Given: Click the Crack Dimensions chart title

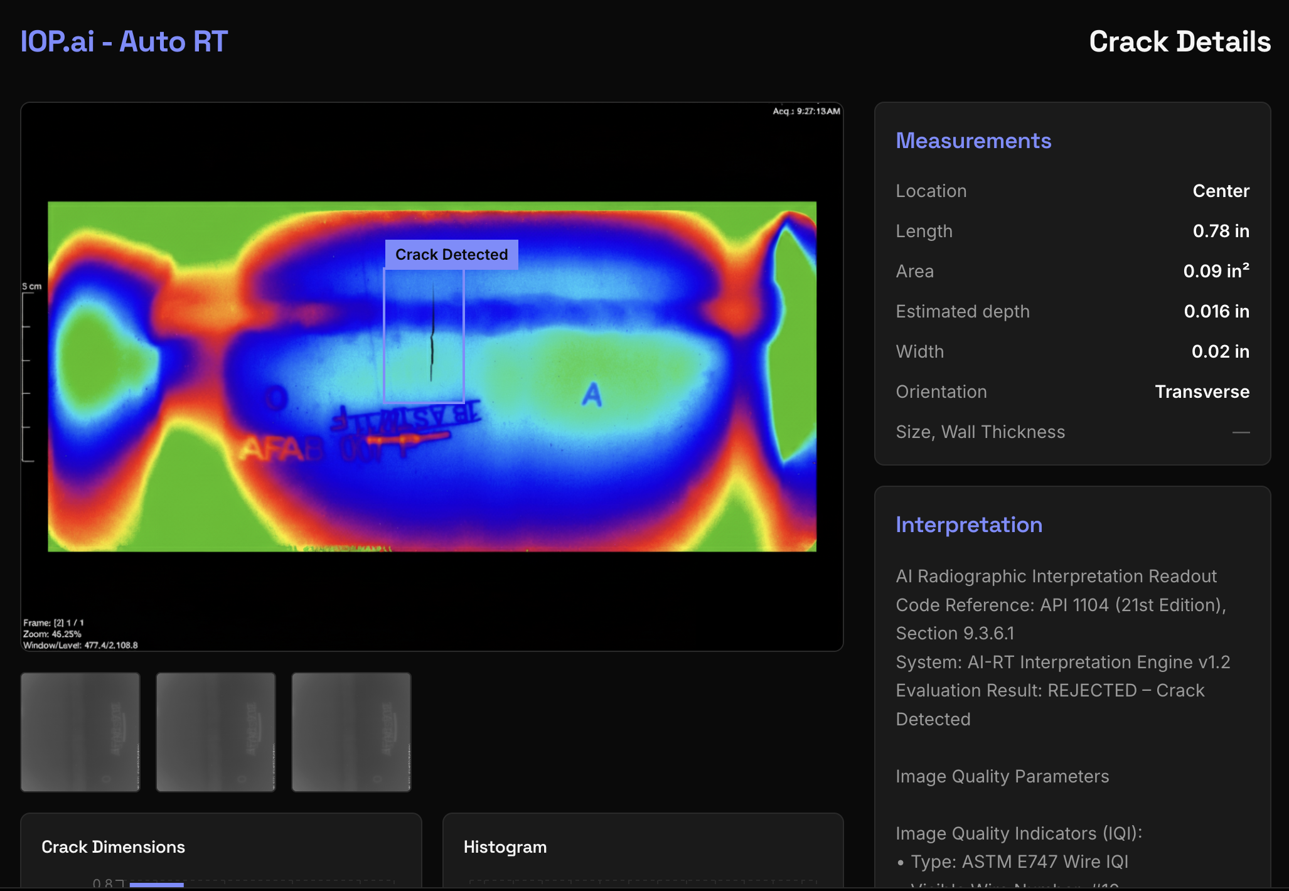Looking at the screenshot, I should [x=113, y=847].
